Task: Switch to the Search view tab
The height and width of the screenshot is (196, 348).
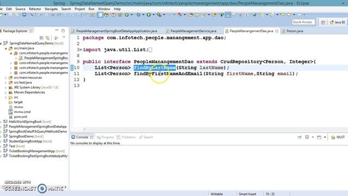Action: click(x=146, y=137)
